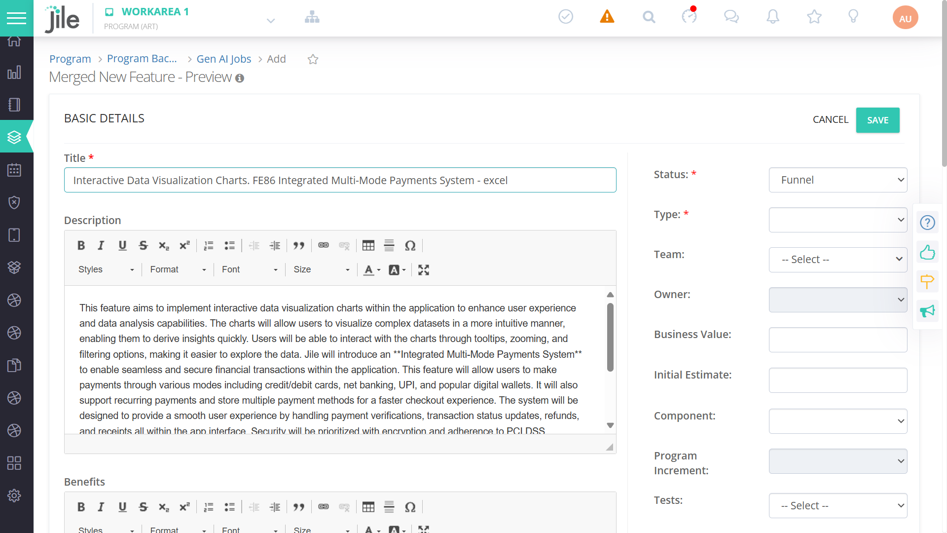Go to Program breadcrumb
Viewport: 947px width, 533px height.
pyautogui.click(x=70, y=59)
